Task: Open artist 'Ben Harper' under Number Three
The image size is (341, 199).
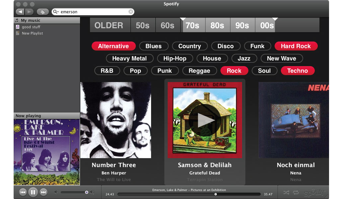Action: point(114,173)
